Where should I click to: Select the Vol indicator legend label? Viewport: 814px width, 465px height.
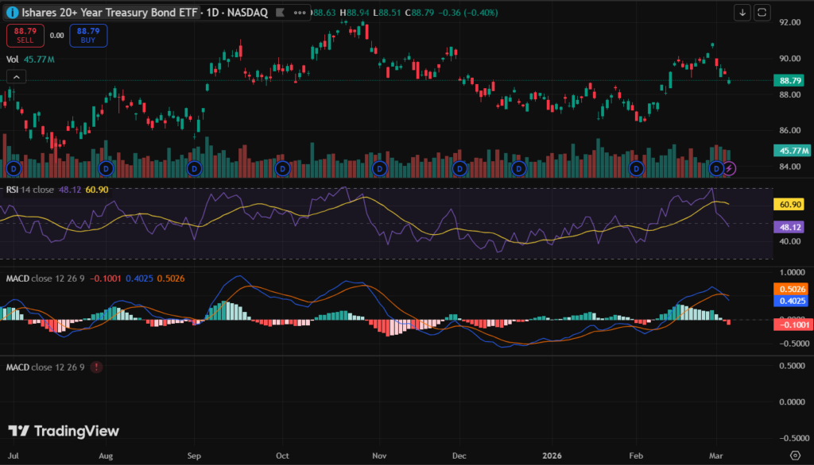[x=13, y=59]
